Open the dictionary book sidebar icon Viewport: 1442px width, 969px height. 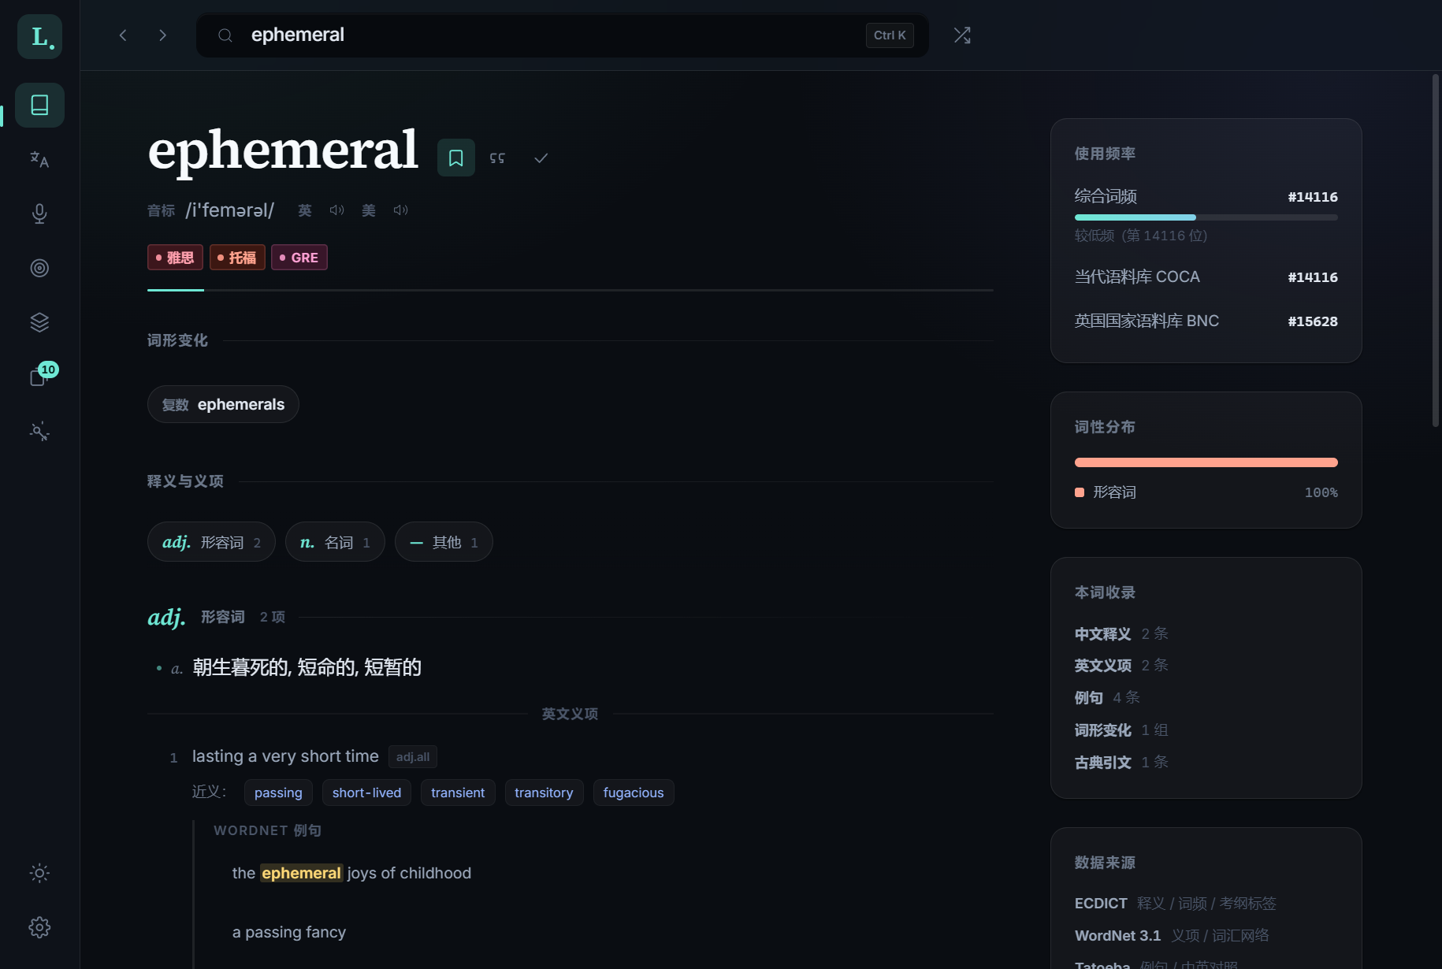coord(39,105)
